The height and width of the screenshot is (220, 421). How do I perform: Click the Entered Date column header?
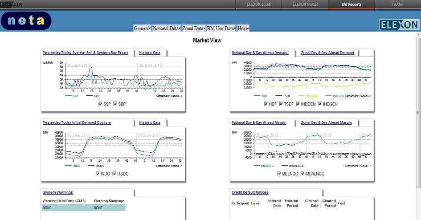274,203
